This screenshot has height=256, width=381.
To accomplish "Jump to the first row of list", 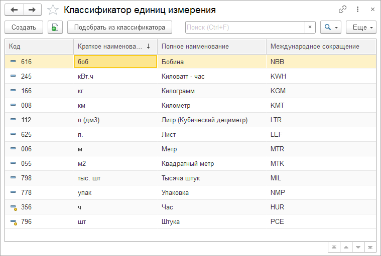I will tap(334, 247).
